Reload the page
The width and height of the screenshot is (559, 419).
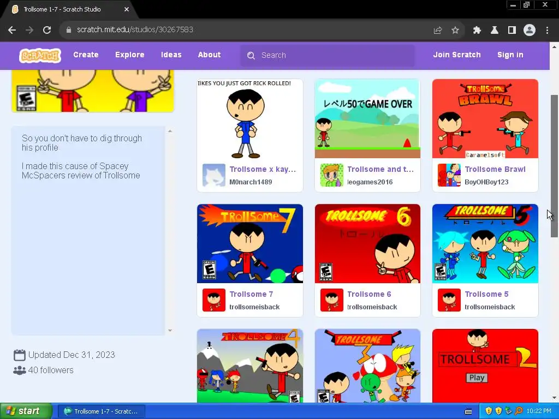(47, 30)
